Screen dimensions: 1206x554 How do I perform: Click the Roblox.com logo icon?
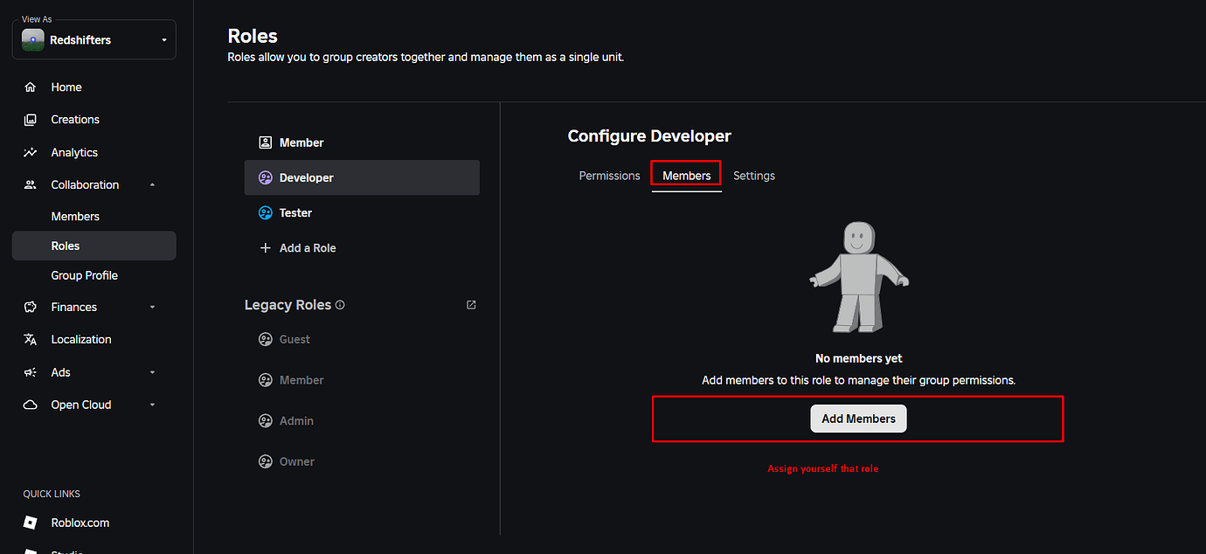(31, 523)
